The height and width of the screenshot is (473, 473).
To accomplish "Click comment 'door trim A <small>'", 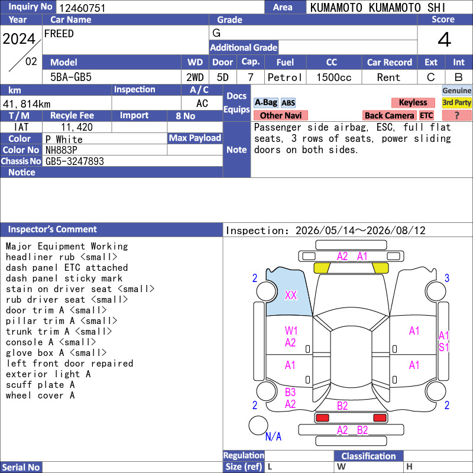I will 56,310.
